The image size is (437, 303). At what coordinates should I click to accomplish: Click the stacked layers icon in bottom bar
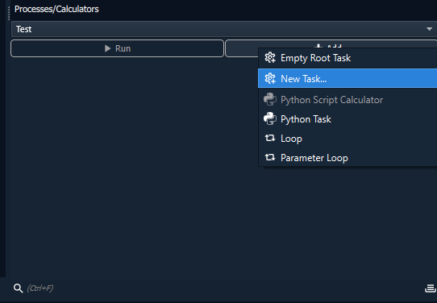pyautogui.click(x=430, y=288)
